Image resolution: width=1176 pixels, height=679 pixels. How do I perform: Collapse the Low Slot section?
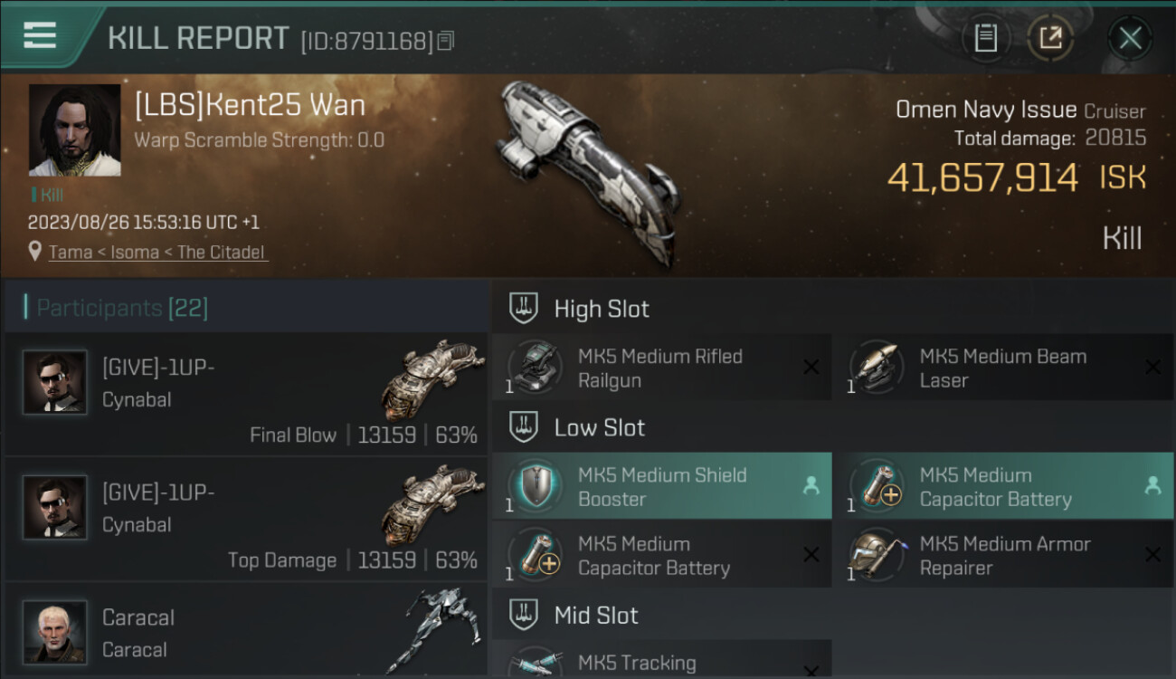click(x=524, y=427)
